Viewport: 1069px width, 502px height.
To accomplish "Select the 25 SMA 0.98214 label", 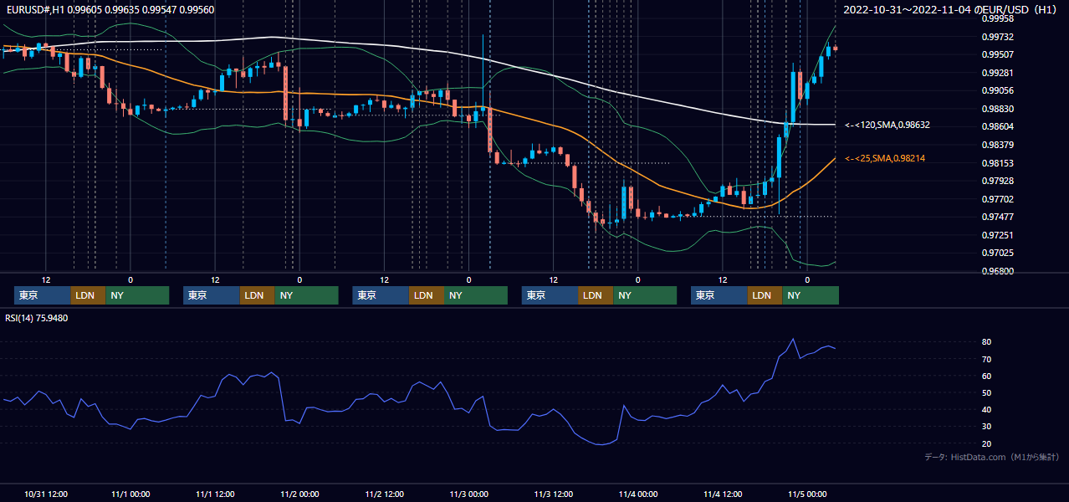I will pos(885,158).
